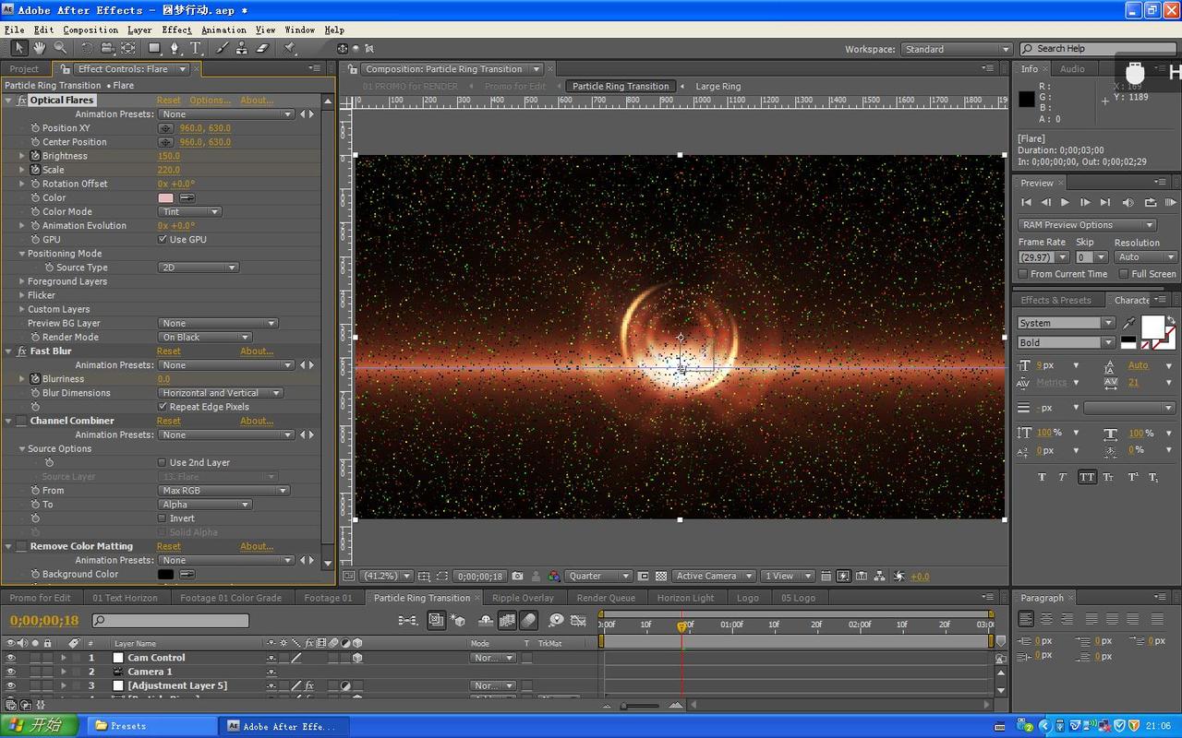Select the Hand tool in the toolbar
The height and width of the screenshot is (738, 1182).
coord(40,48)
